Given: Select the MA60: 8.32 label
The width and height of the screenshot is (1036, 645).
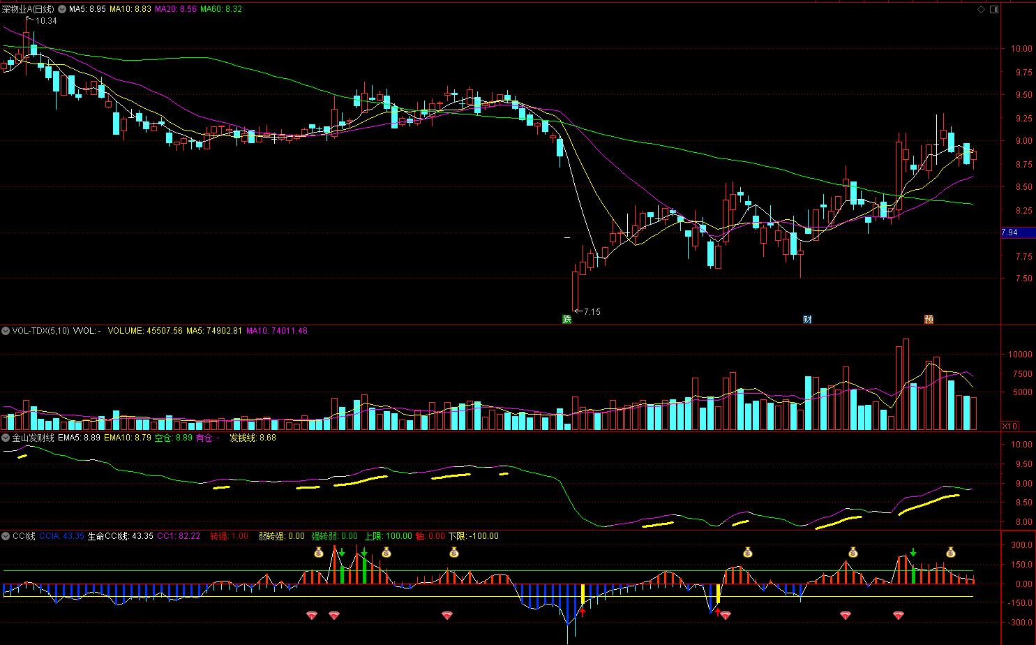Looking at the screenshot, I should 221,10.
